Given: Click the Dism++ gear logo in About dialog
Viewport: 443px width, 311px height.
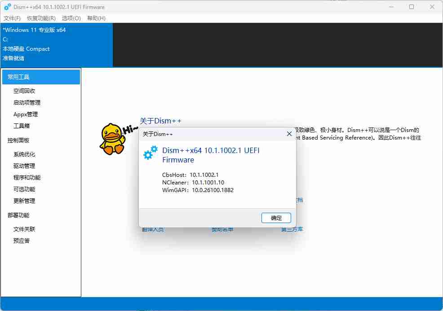Looking at the screenshot, I should tap(150, 153).
